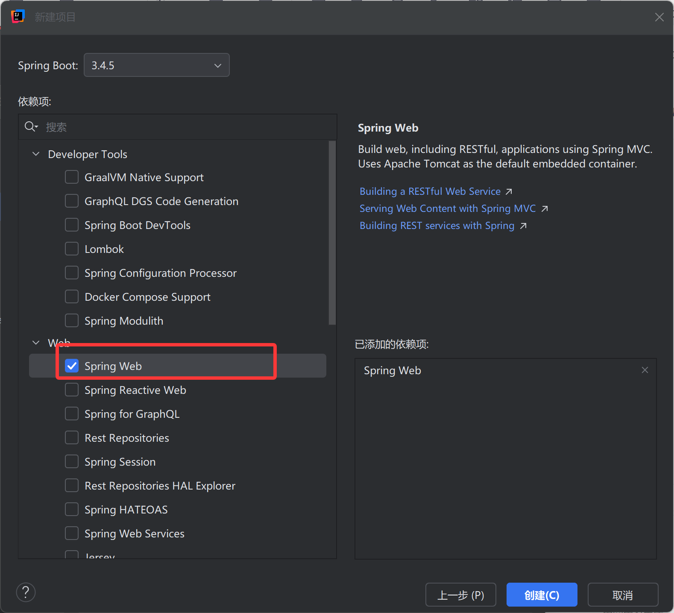Click the dependency list vertical scrollbar
The image size is (674, 613).
coord(332,233)
